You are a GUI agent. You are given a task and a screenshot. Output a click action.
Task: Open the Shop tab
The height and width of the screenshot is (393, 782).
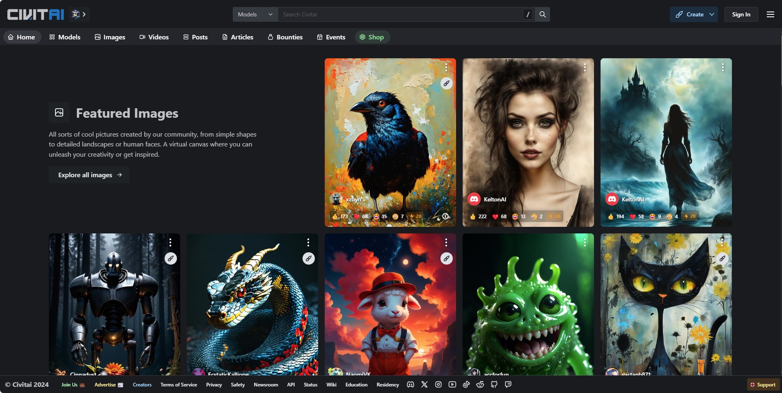[x=372, y=37]
